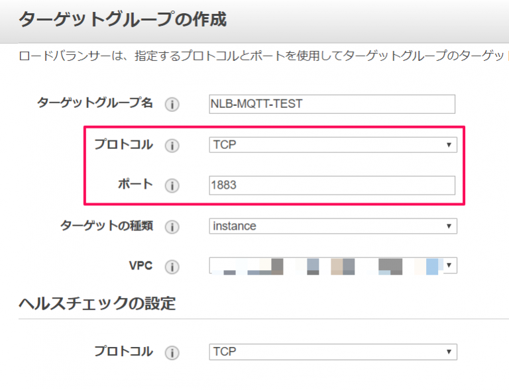Click into the port field containing 1883
509x390 pixels.
coord(332,185)
